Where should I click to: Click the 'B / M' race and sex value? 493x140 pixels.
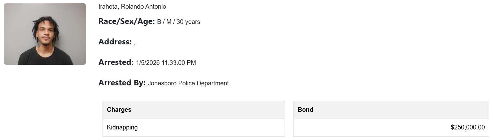coord(164,22)
